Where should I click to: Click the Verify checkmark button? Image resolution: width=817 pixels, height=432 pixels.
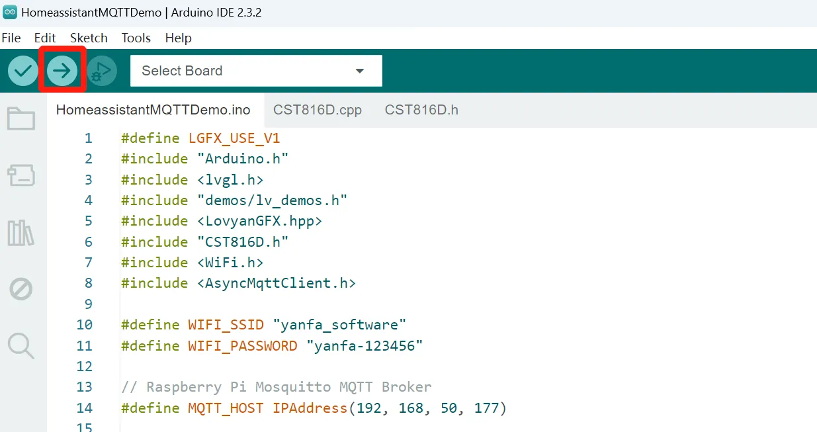tap(22, 71)
